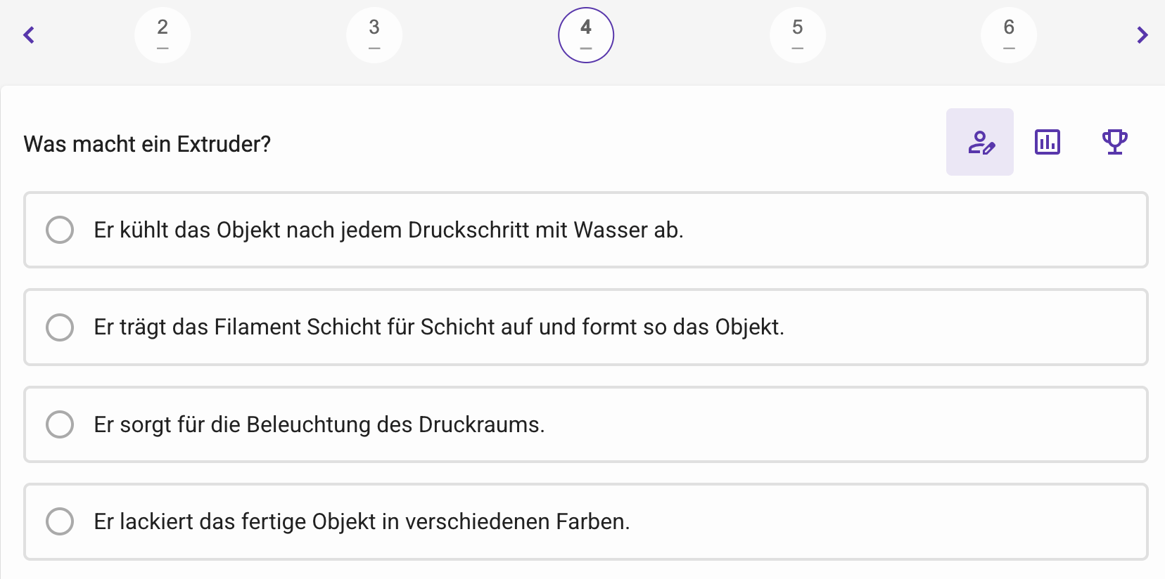Jump to question 3
Viewport: 1165px width, 579px height.
point(374,35)
